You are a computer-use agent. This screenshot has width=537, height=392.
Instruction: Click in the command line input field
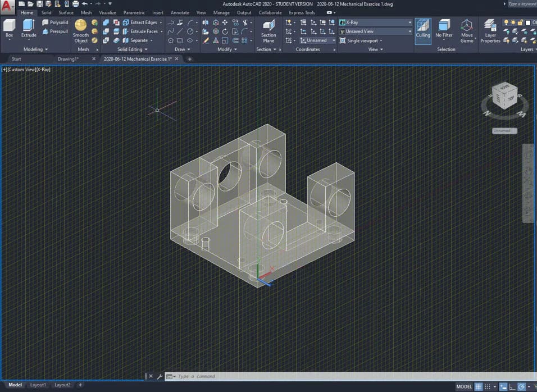tap(349, 376)
